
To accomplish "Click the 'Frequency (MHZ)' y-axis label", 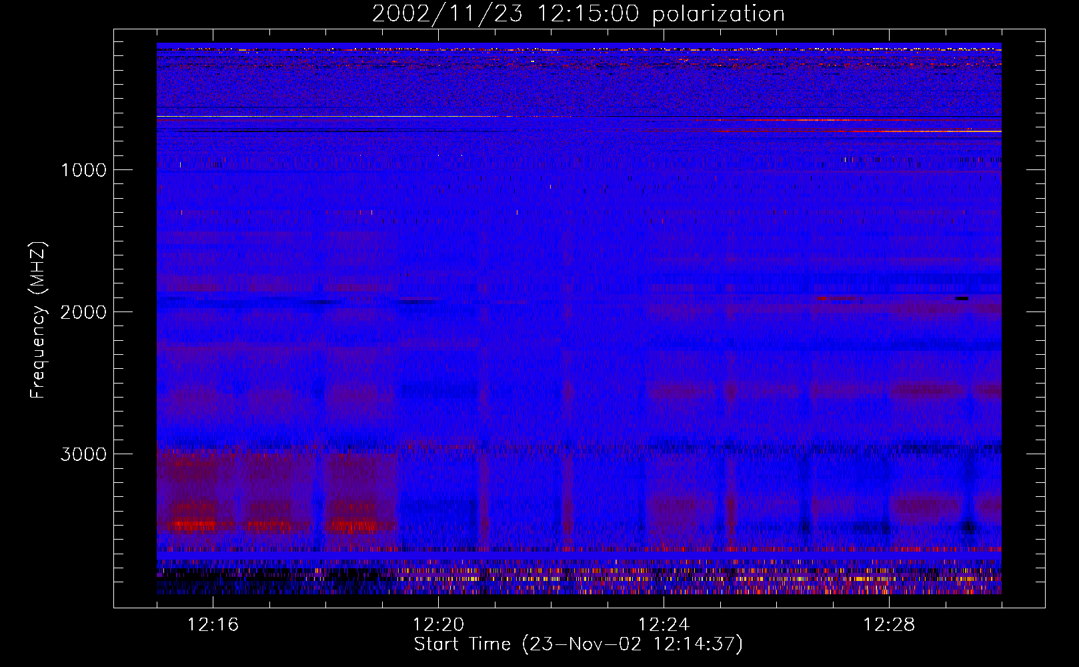I will [39, 320].
